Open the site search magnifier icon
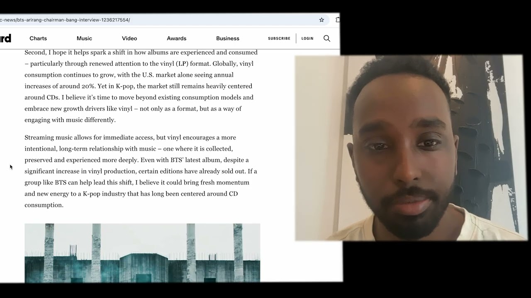The width and height of the screenshot is (531, 298). (327, 38)
